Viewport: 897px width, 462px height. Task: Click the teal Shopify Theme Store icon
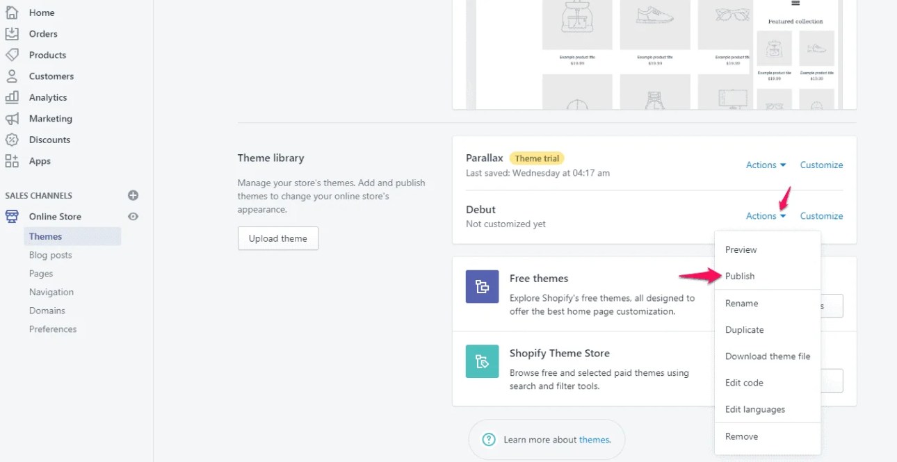(x=482, y=361)
